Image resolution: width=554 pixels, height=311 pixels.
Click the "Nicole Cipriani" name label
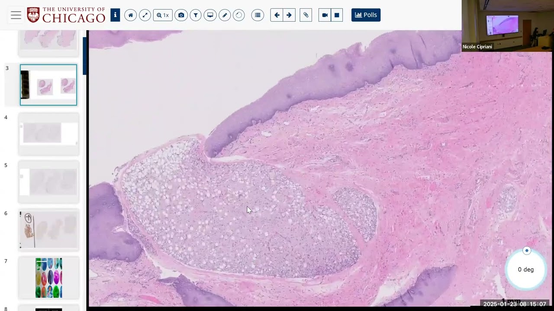pos(477,47)
